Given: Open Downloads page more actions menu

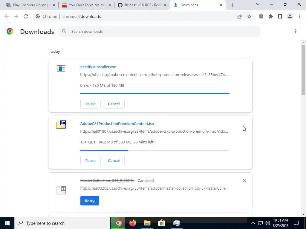Looking at the screenshot, I should point(296,31).
